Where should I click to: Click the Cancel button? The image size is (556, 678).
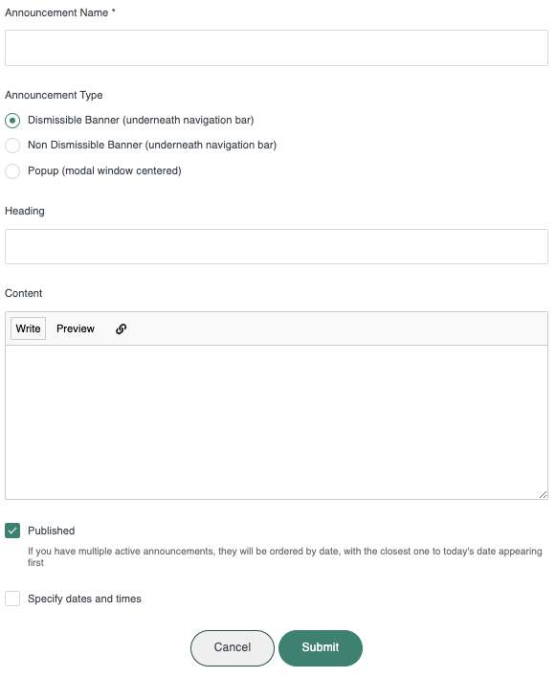(233, 648)
